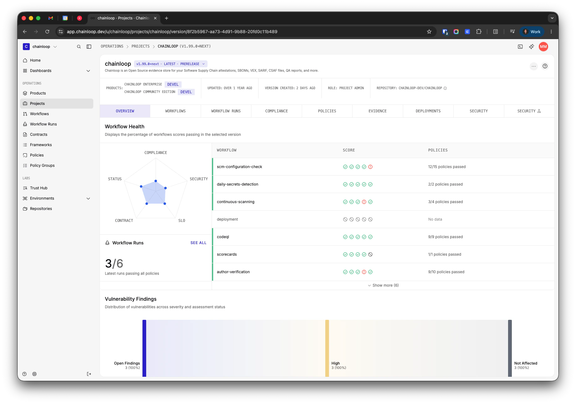Open the Security tab with beaker icon
Viewport: 576px width, 404px height.
529,111
